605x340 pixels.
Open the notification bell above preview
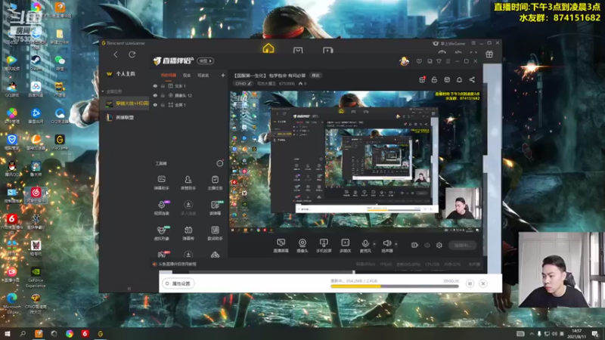459,80
